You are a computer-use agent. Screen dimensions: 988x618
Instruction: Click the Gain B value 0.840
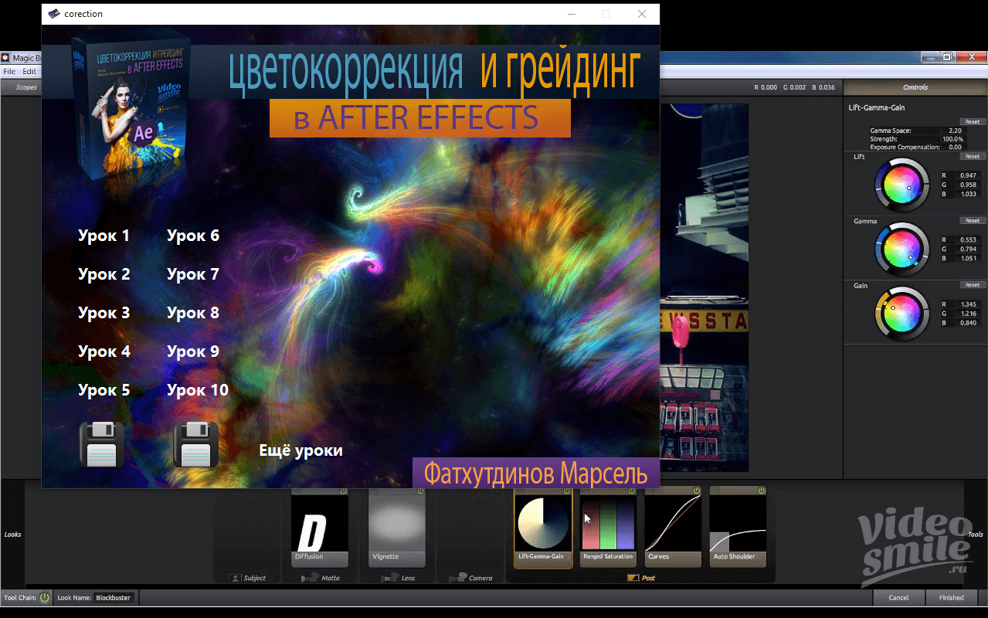[968, 323]
